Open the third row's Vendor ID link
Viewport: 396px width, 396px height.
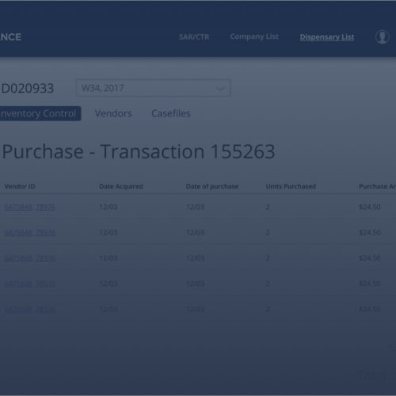coord(30,258)
